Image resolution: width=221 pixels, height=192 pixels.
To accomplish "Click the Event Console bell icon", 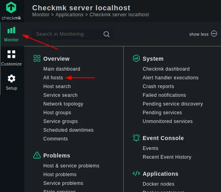I will (x=136, y=138).
